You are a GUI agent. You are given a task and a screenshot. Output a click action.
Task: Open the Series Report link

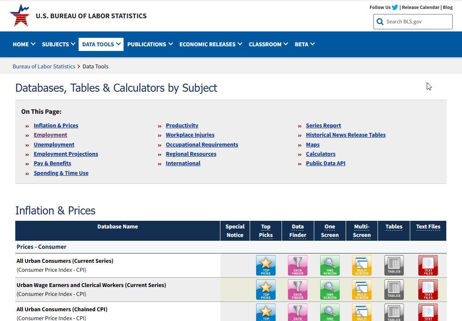[x=323, y=125]
